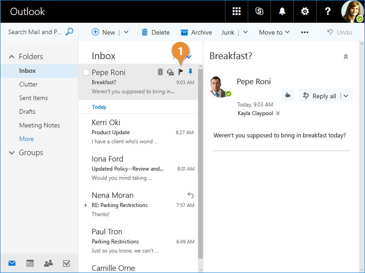
Task: Check the box beside Pepe Roni email
Action: (x=86, y=72)
